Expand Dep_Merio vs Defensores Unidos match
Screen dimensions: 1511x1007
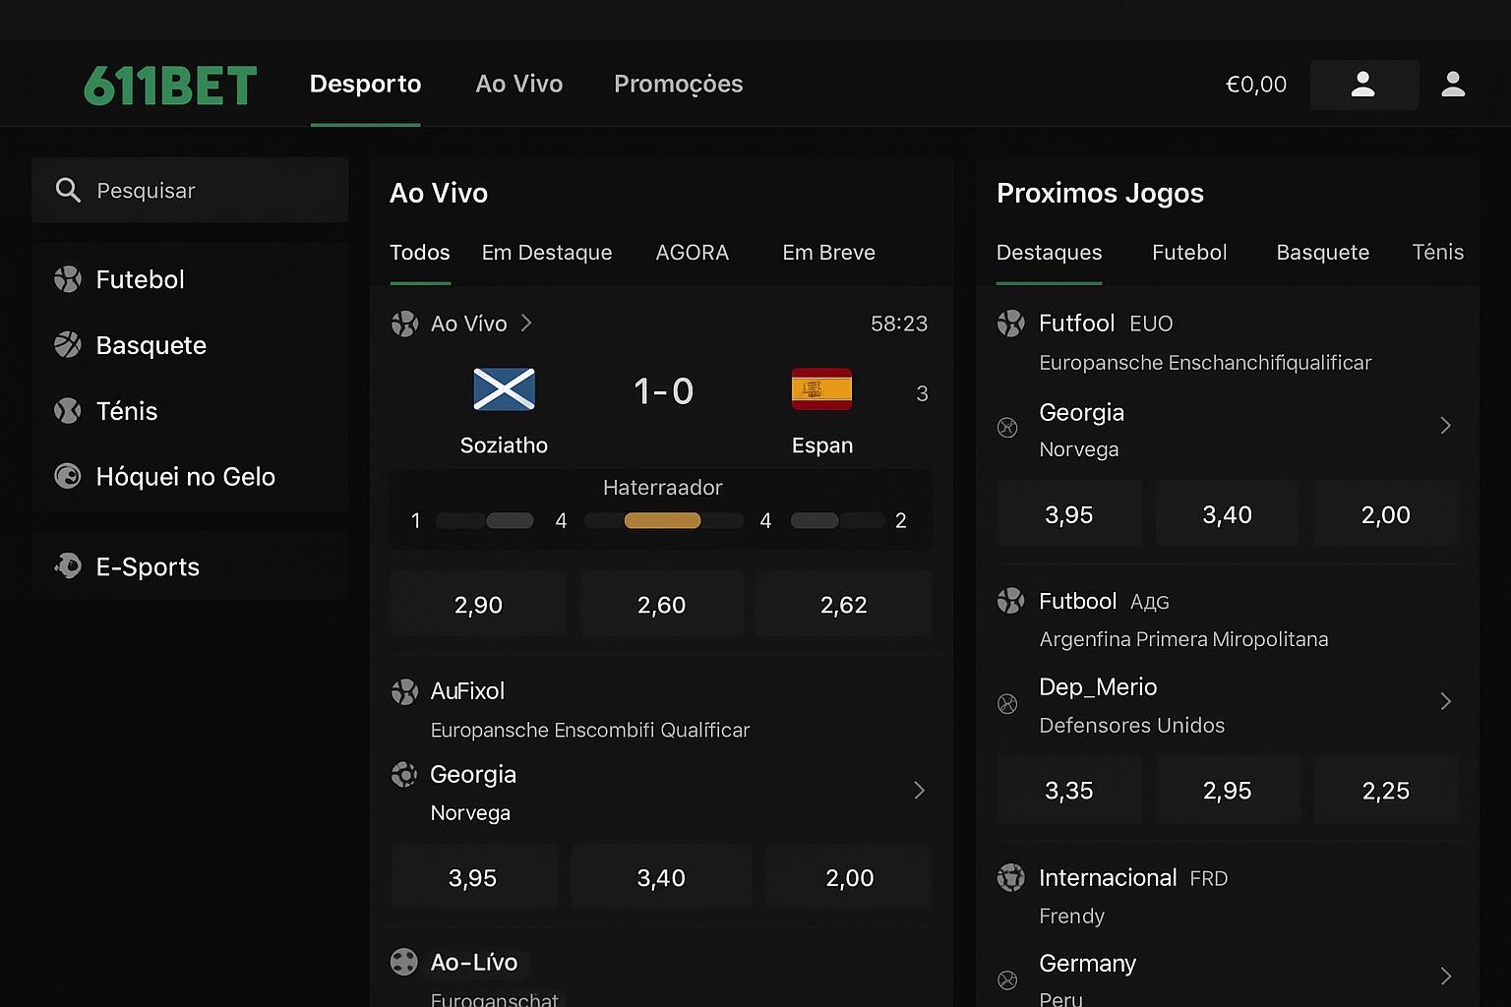(x=1445, y=701)
